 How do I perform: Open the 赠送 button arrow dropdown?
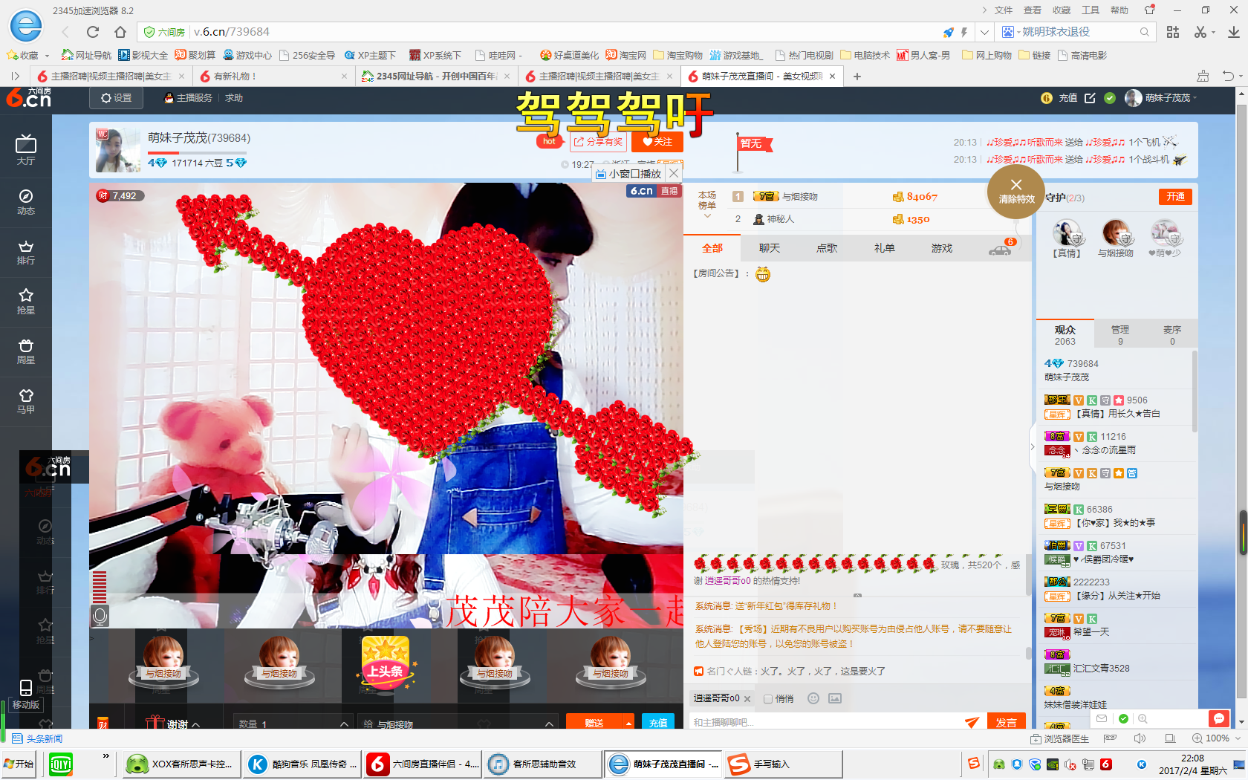(628, 723)
